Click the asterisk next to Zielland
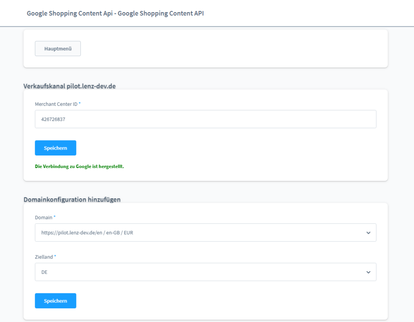Viewport: 414px width, 322px height. tap(55, 257)
